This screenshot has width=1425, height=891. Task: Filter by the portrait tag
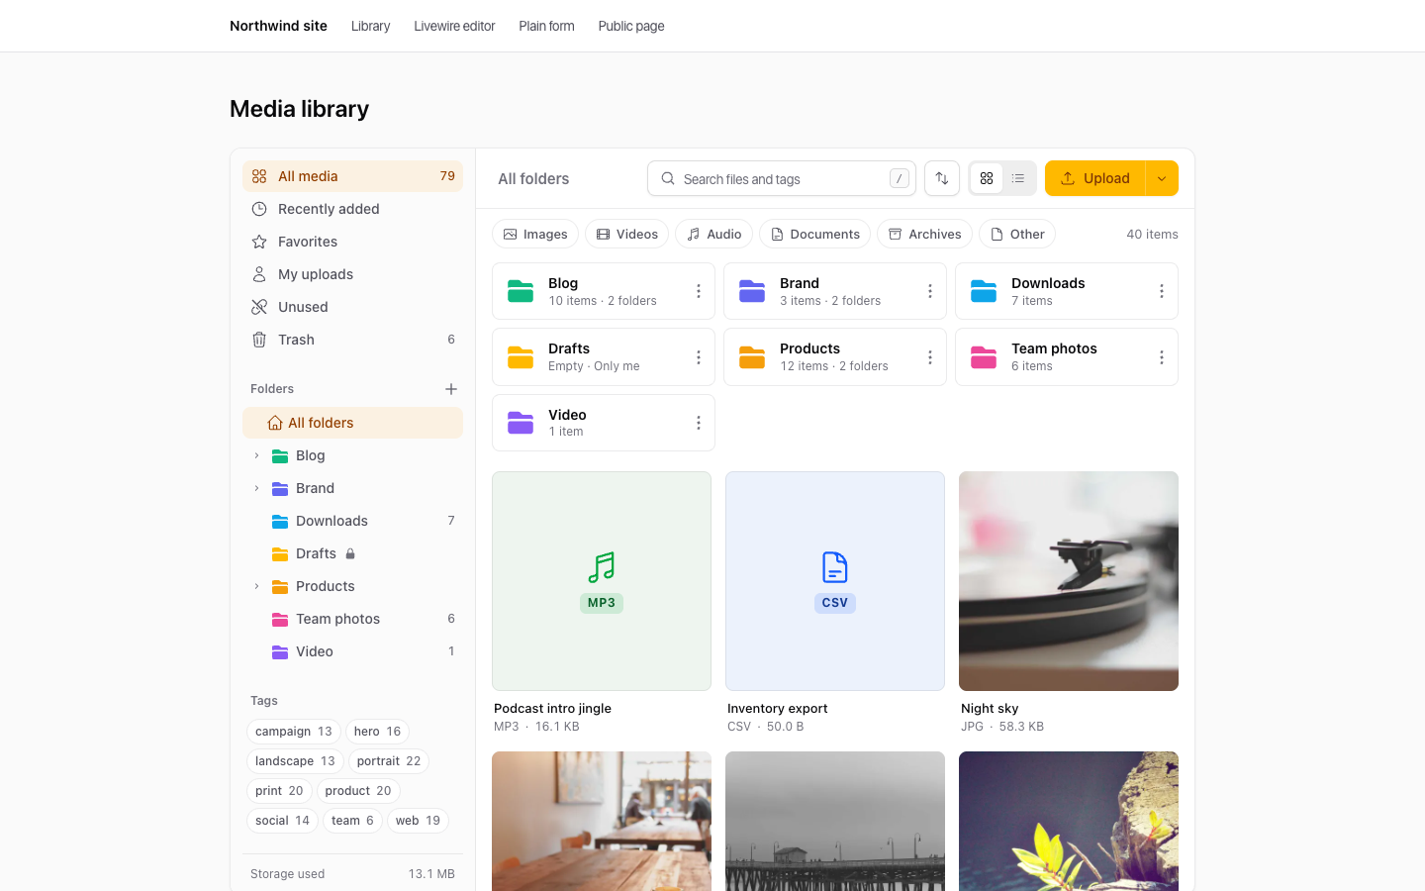389,761
